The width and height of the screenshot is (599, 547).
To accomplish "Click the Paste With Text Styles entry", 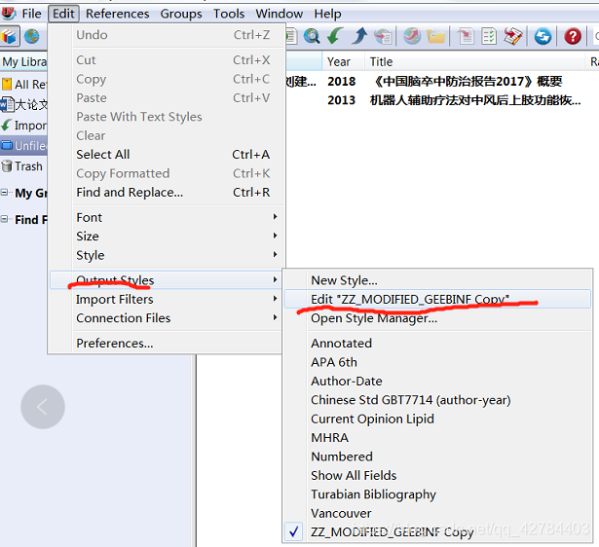I will coord(168,117).
